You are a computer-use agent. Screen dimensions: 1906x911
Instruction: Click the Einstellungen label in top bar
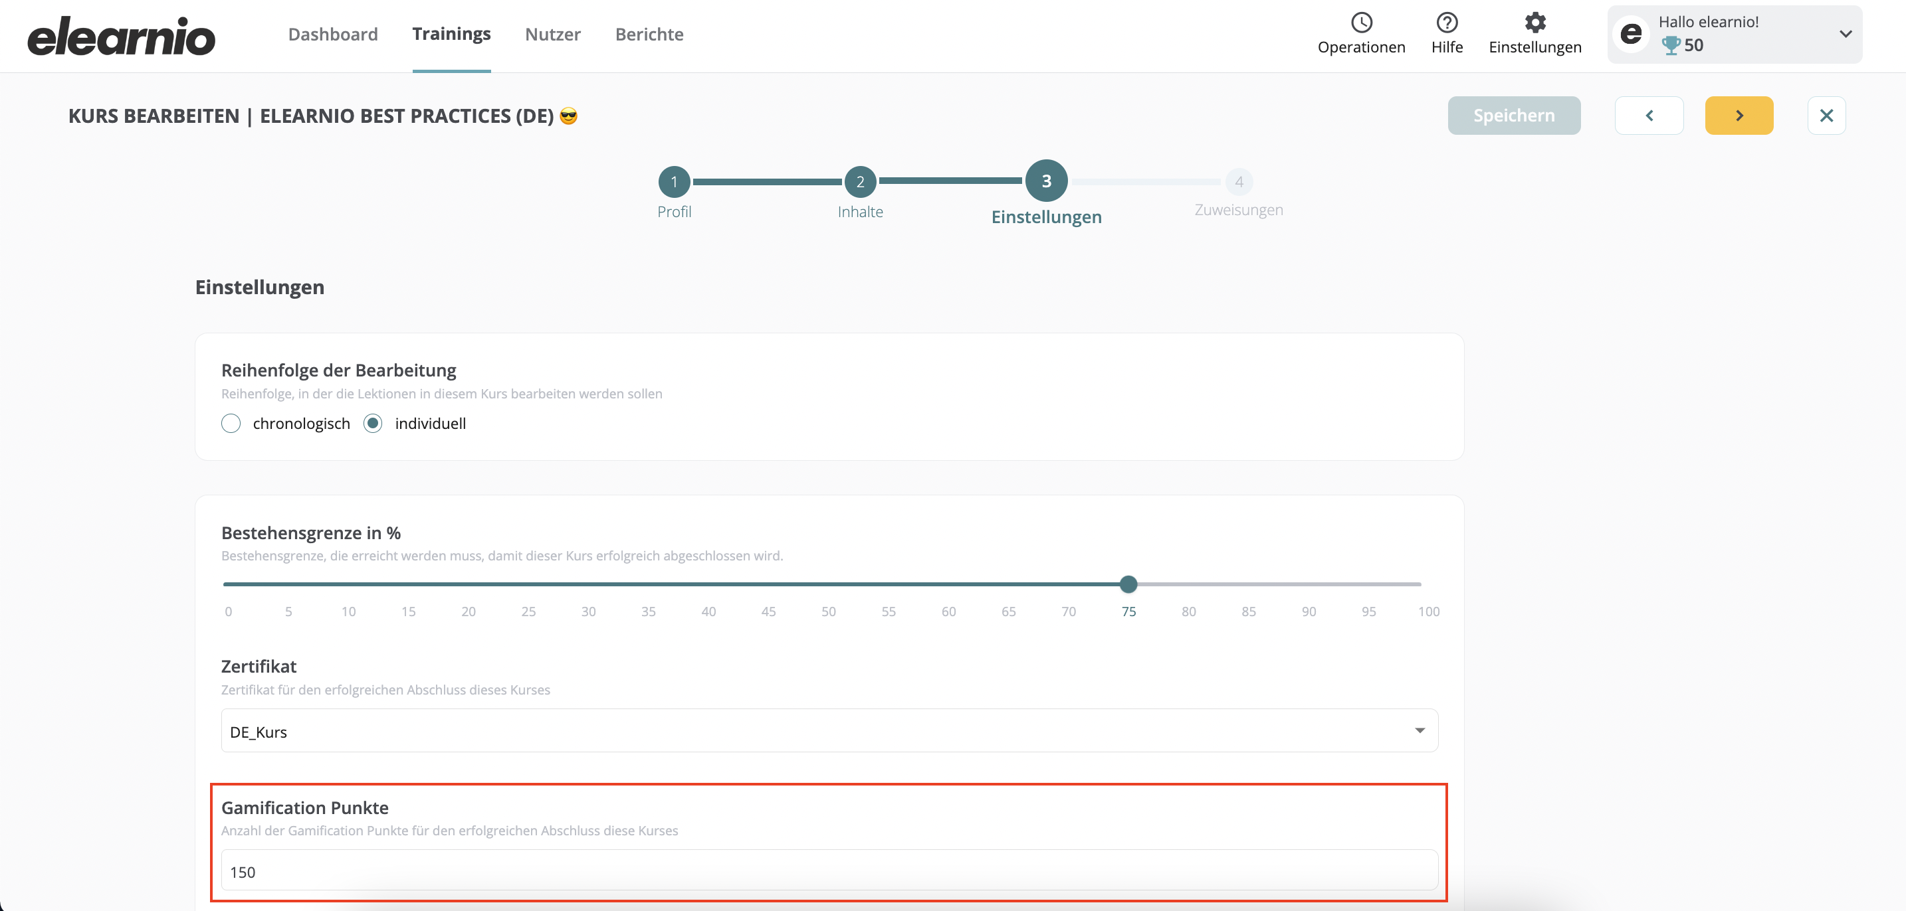(1535, 47)
